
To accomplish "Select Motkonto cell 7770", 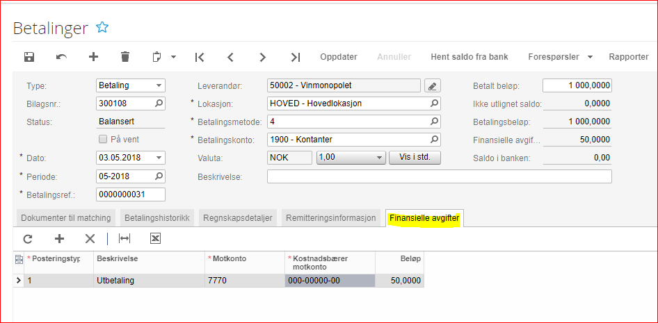I will [x=245, y=281].
